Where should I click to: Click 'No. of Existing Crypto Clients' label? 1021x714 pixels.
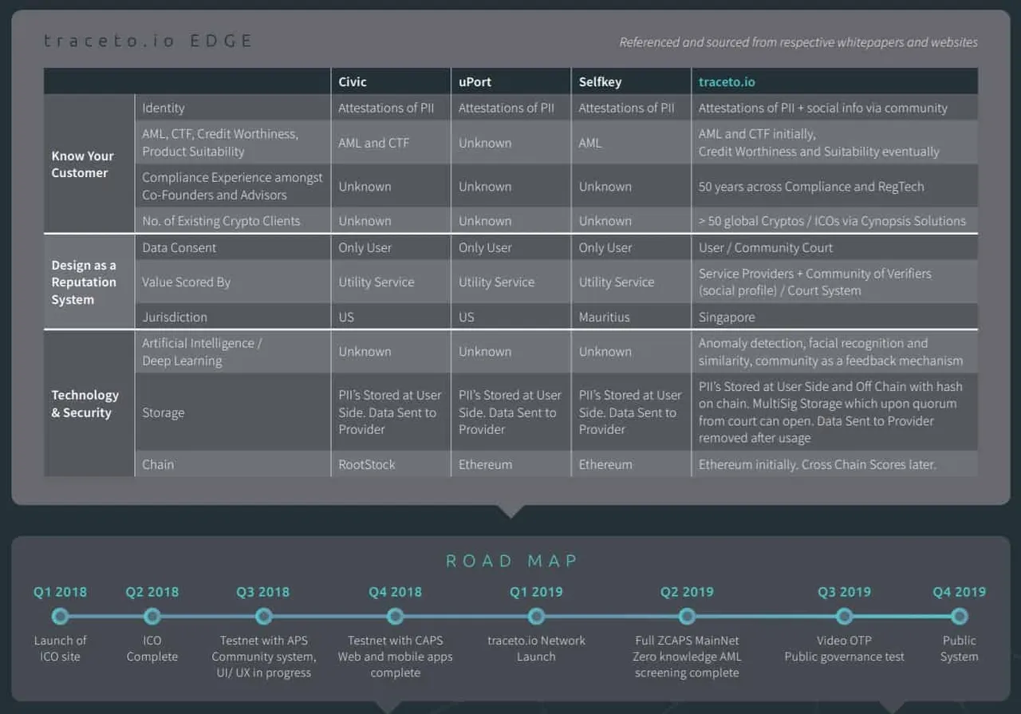221,221
